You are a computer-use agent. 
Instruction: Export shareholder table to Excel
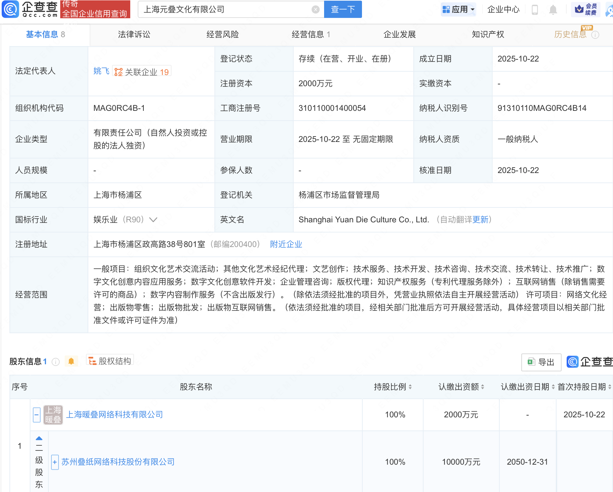pos(541,362)
